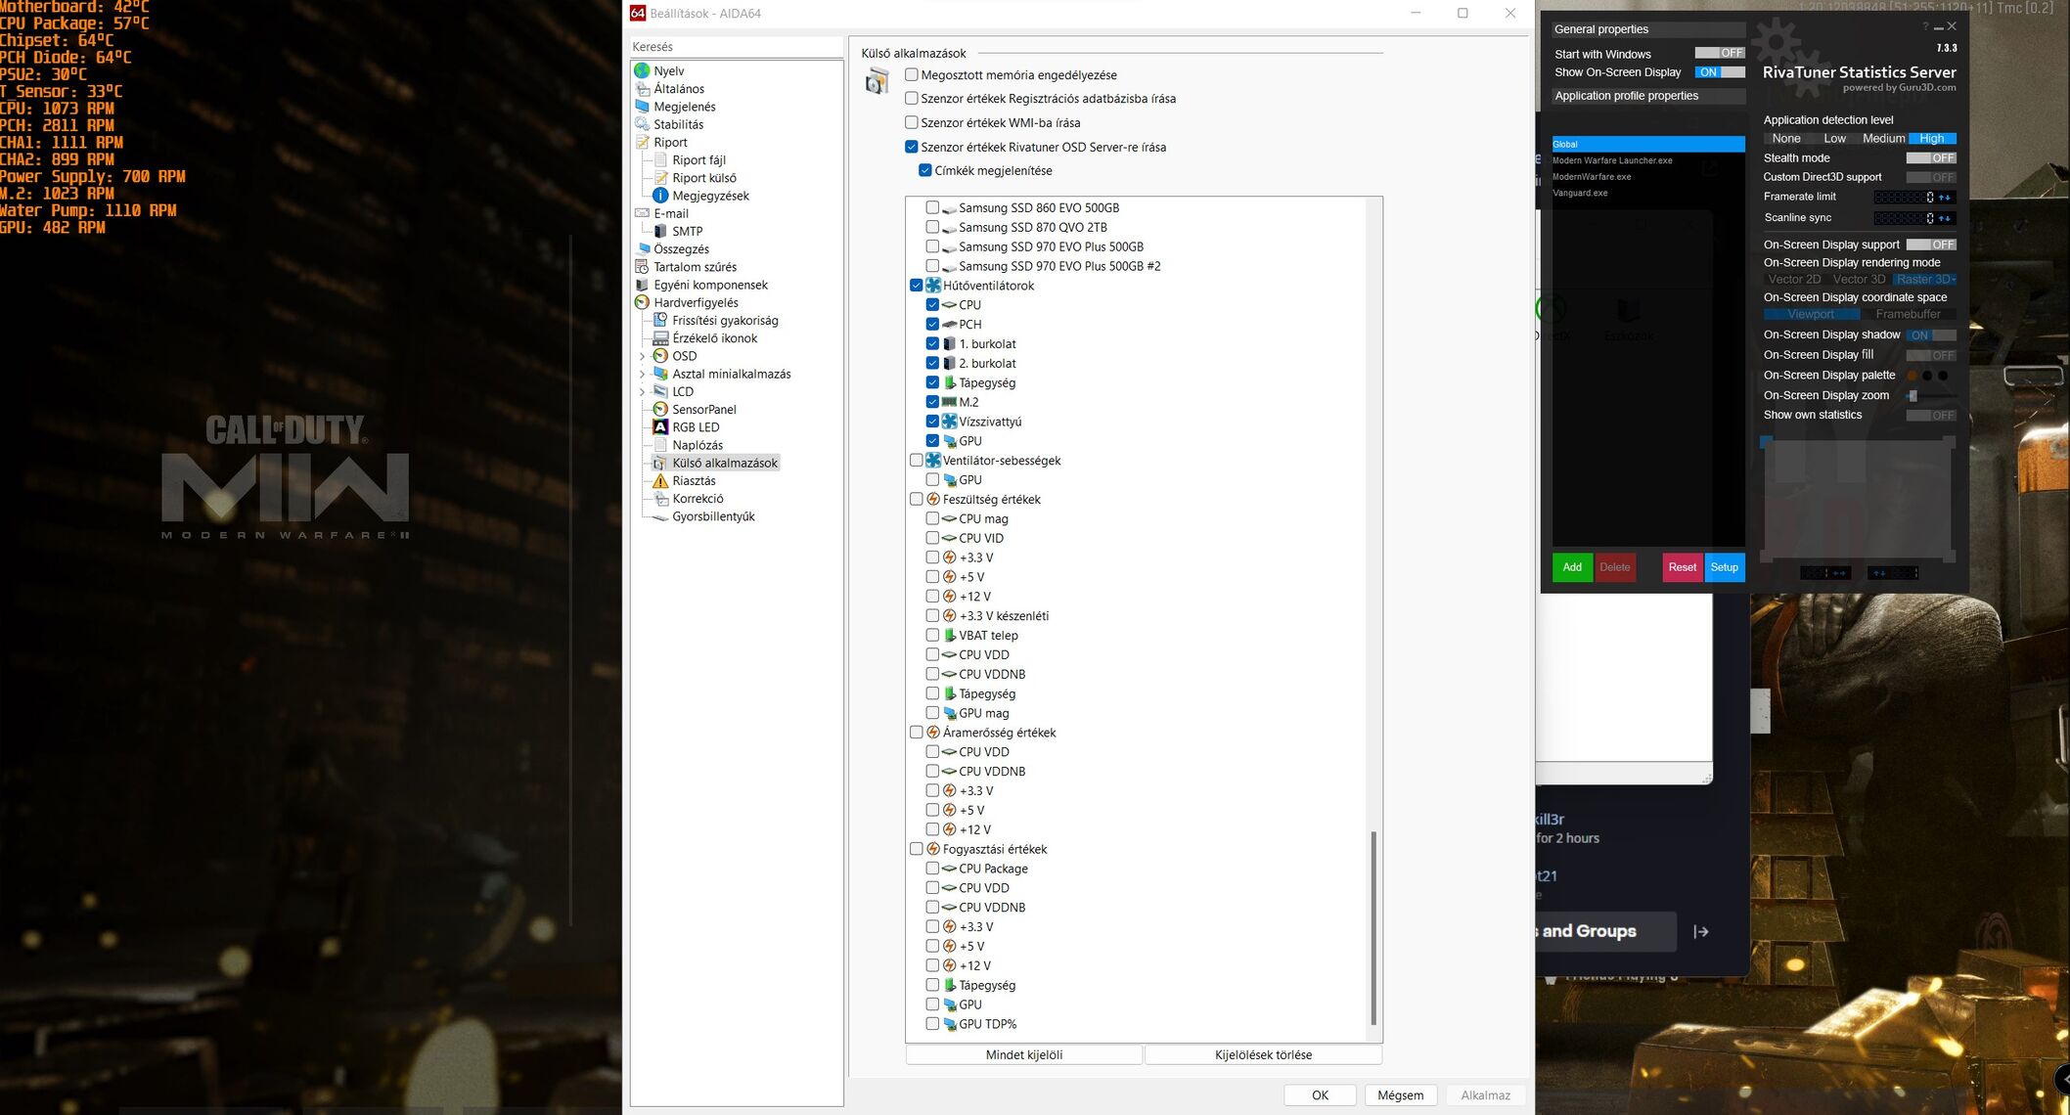Image resolution: width=2070 pixels, height=1115 pixels.
Task: Select Hardverfigyelés tree item
Action: point(697,302)
